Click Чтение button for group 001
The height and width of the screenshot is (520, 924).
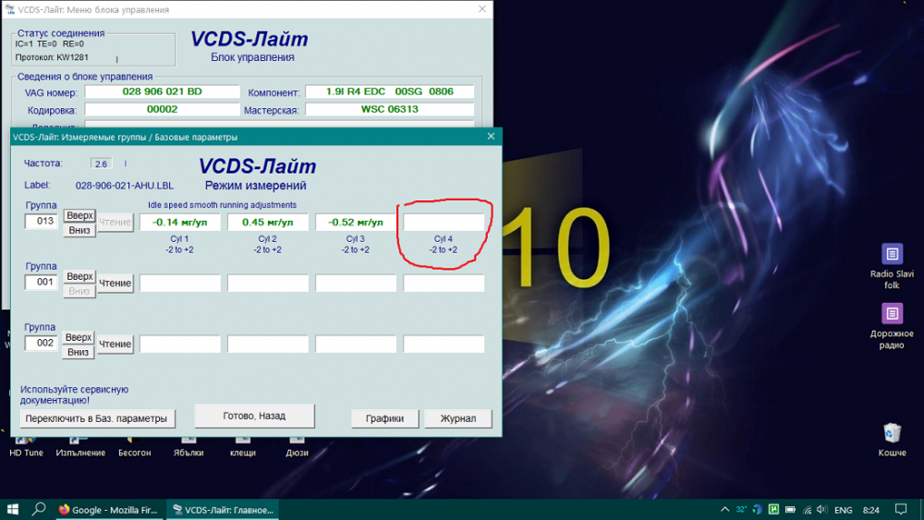[x=115, y=284]
